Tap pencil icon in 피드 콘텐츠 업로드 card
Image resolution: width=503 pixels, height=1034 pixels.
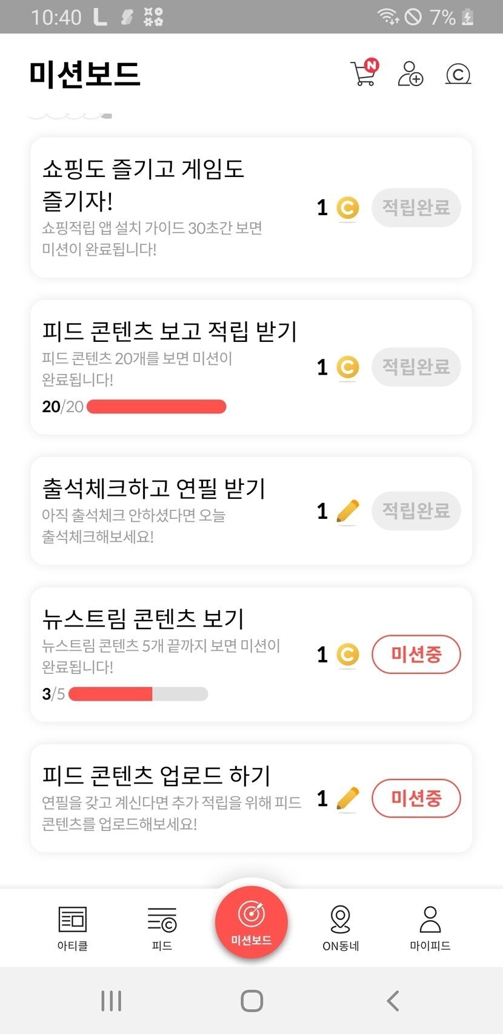(347, 799)
